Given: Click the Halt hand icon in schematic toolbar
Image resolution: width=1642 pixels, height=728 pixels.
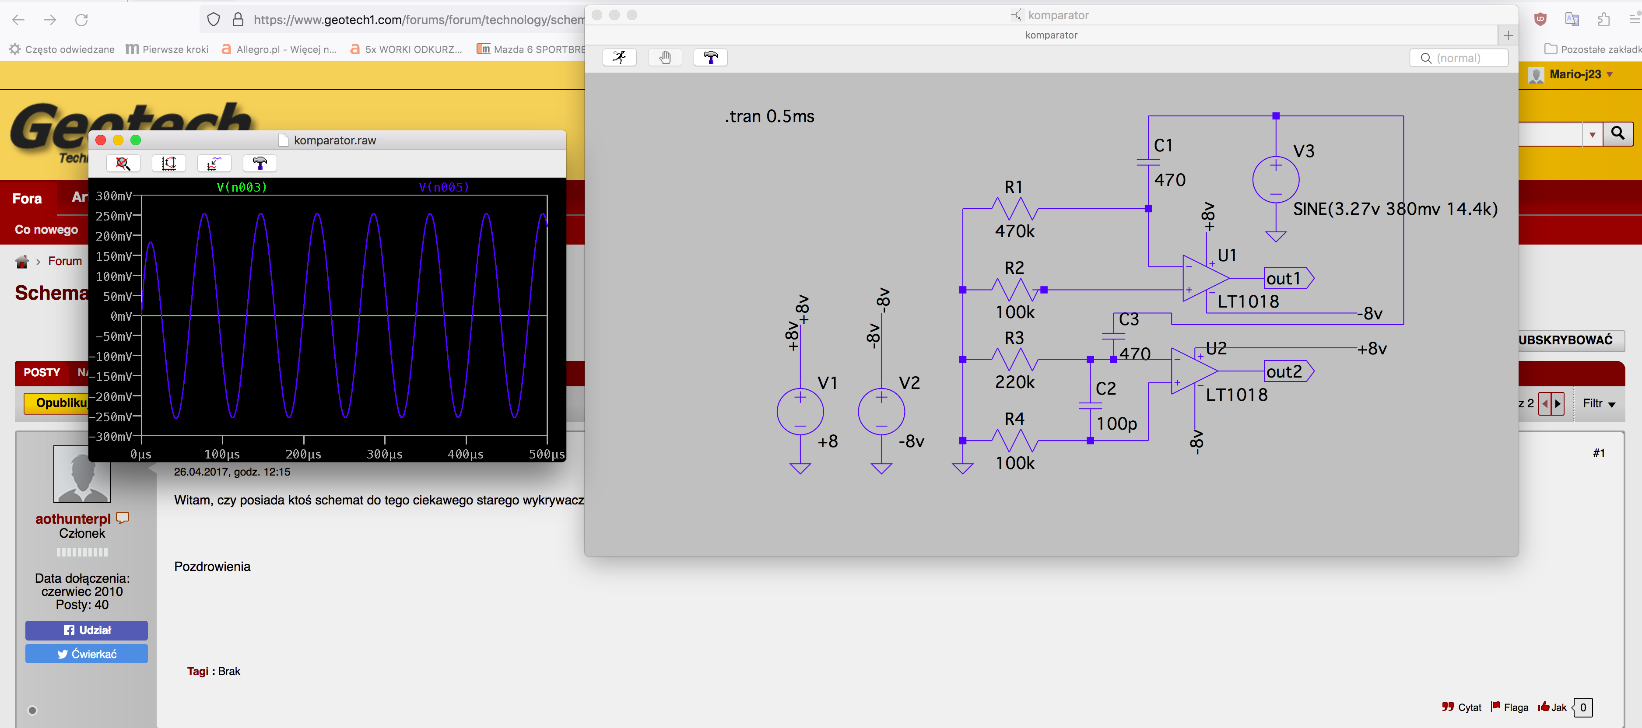Looking at the screenshot, I should click(665, 57).
